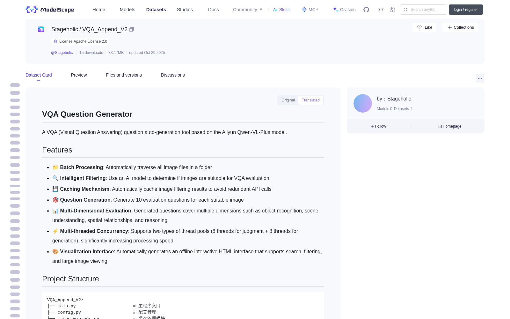Open the Docs page
This screenshot has height=319, width=510.
coord(214,10)
